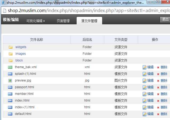170x120 pixels.
Task: Click the member.html file name
Action: (x=24, y=94)
